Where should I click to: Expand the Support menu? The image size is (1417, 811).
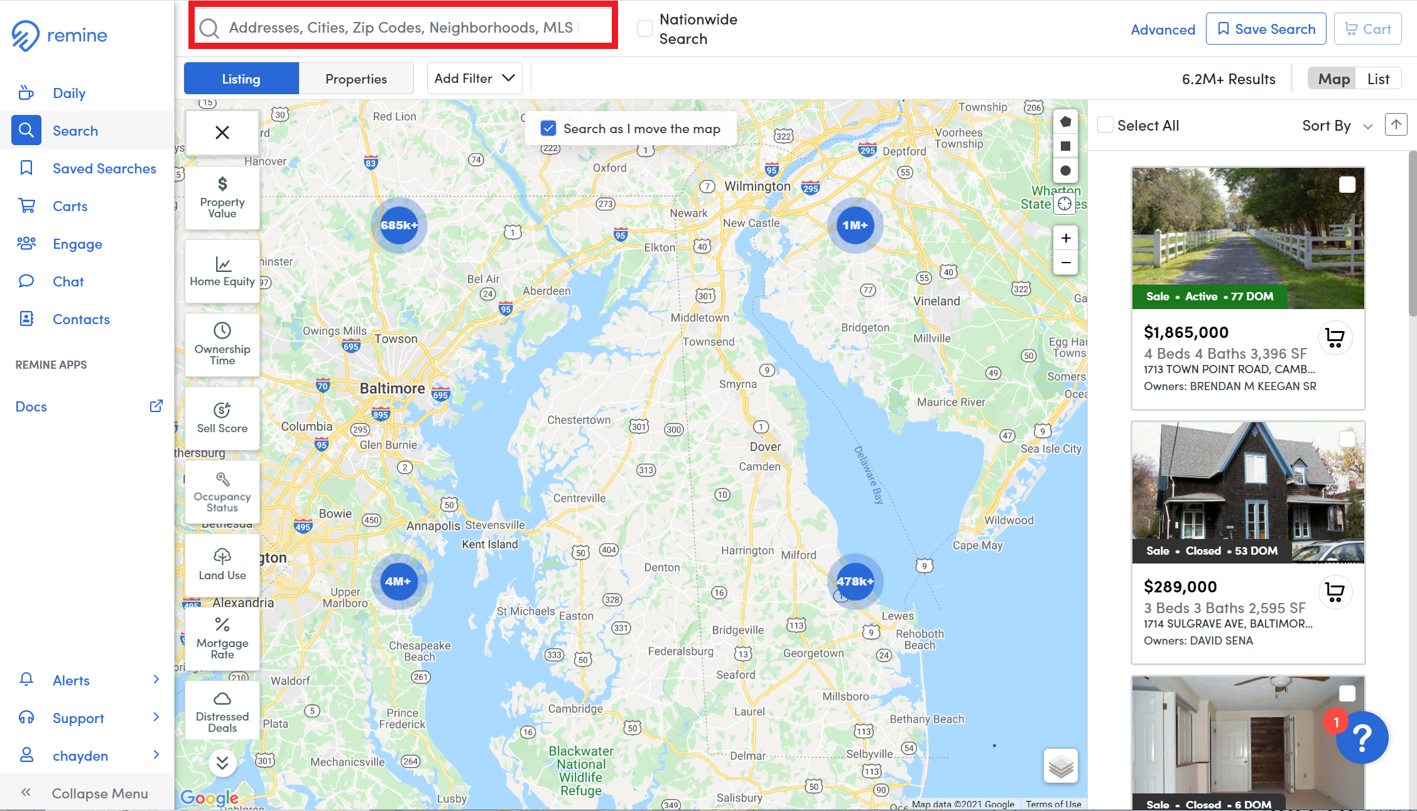pyautogui.click(x=89, y=718)
